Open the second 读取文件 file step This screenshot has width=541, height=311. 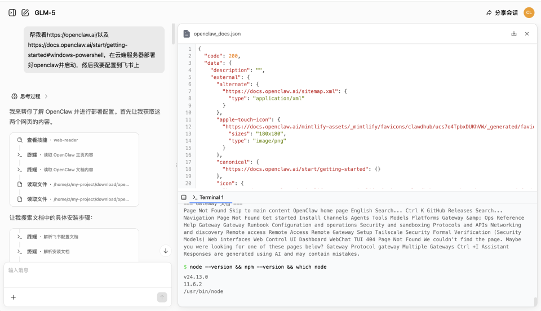[x=73, y=199]
